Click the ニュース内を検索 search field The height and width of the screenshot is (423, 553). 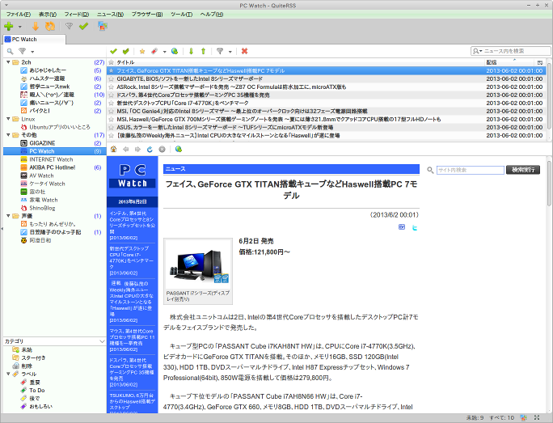click(511, 51)
